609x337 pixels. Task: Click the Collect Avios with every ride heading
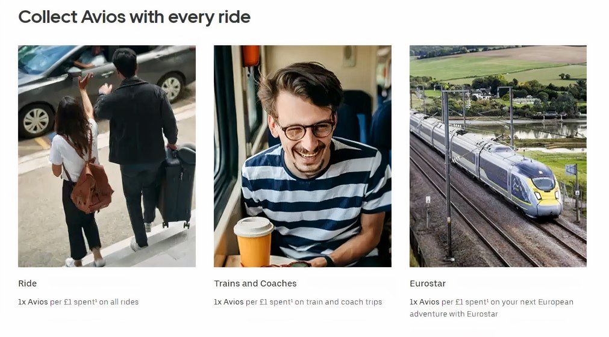pyautogui.click(x=134, y=17)
